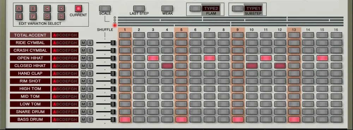Mute the Ride Cymbal track
The width and height of the screenshot is (353, 130).
click(x=84, y=43)
